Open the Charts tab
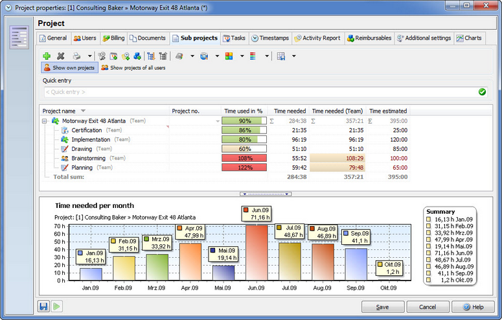 (x=470, y=38)
